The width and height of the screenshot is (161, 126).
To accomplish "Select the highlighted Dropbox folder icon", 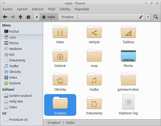I will tap(60, 103).
